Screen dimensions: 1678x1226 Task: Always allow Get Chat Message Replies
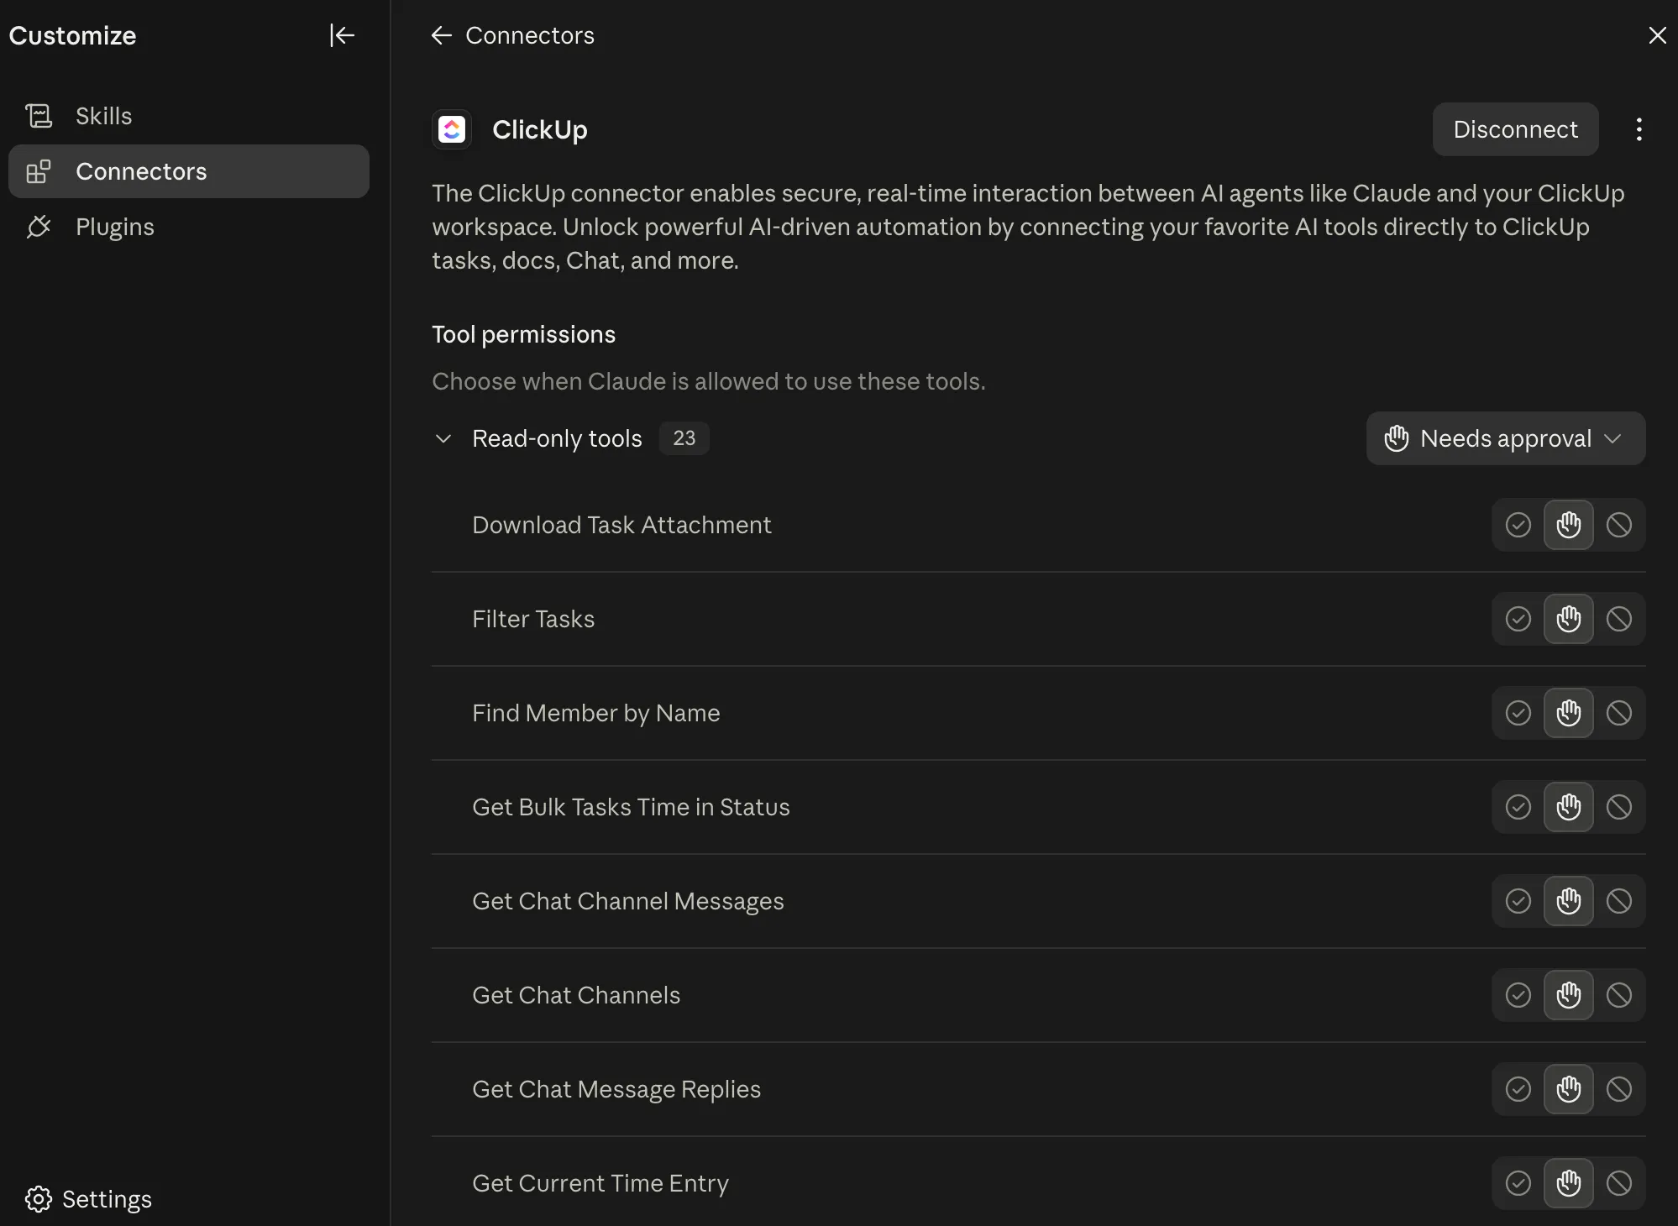[x=1518, y=1089]
